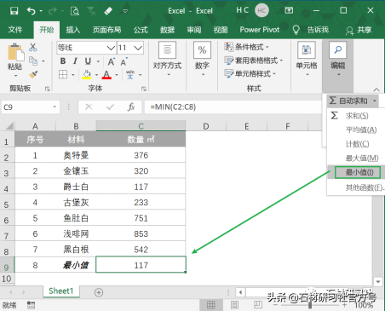Click the 共享 share button
Image resolution: width=385 pixels, height=311 pixels.
pyautogui.click(x=359, y=30)
